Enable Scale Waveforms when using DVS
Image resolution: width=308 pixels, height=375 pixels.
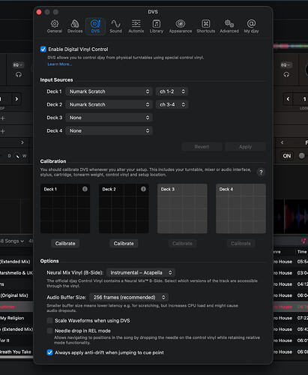tap(49, 320)
